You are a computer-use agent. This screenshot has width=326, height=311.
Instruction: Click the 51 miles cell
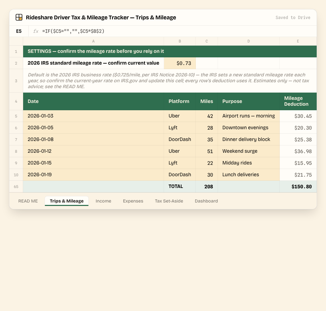(207, 151)
